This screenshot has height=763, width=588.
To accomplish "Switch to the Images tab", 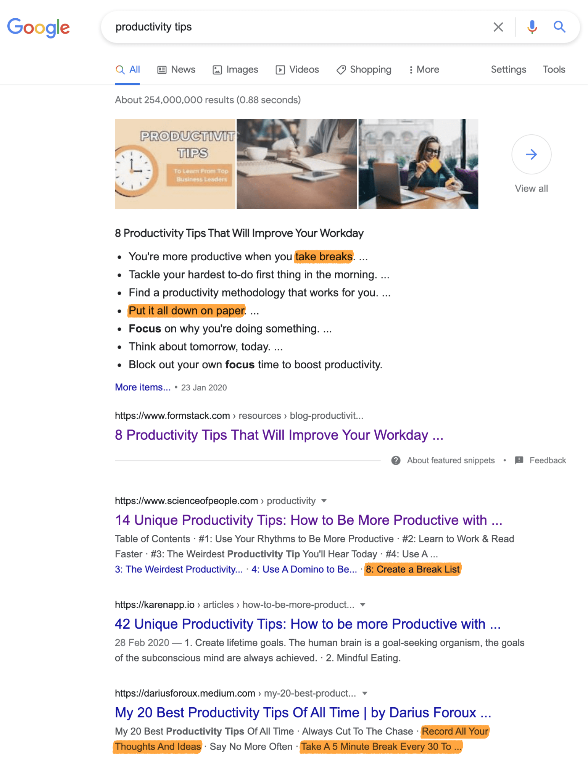I will coord(235,69).
